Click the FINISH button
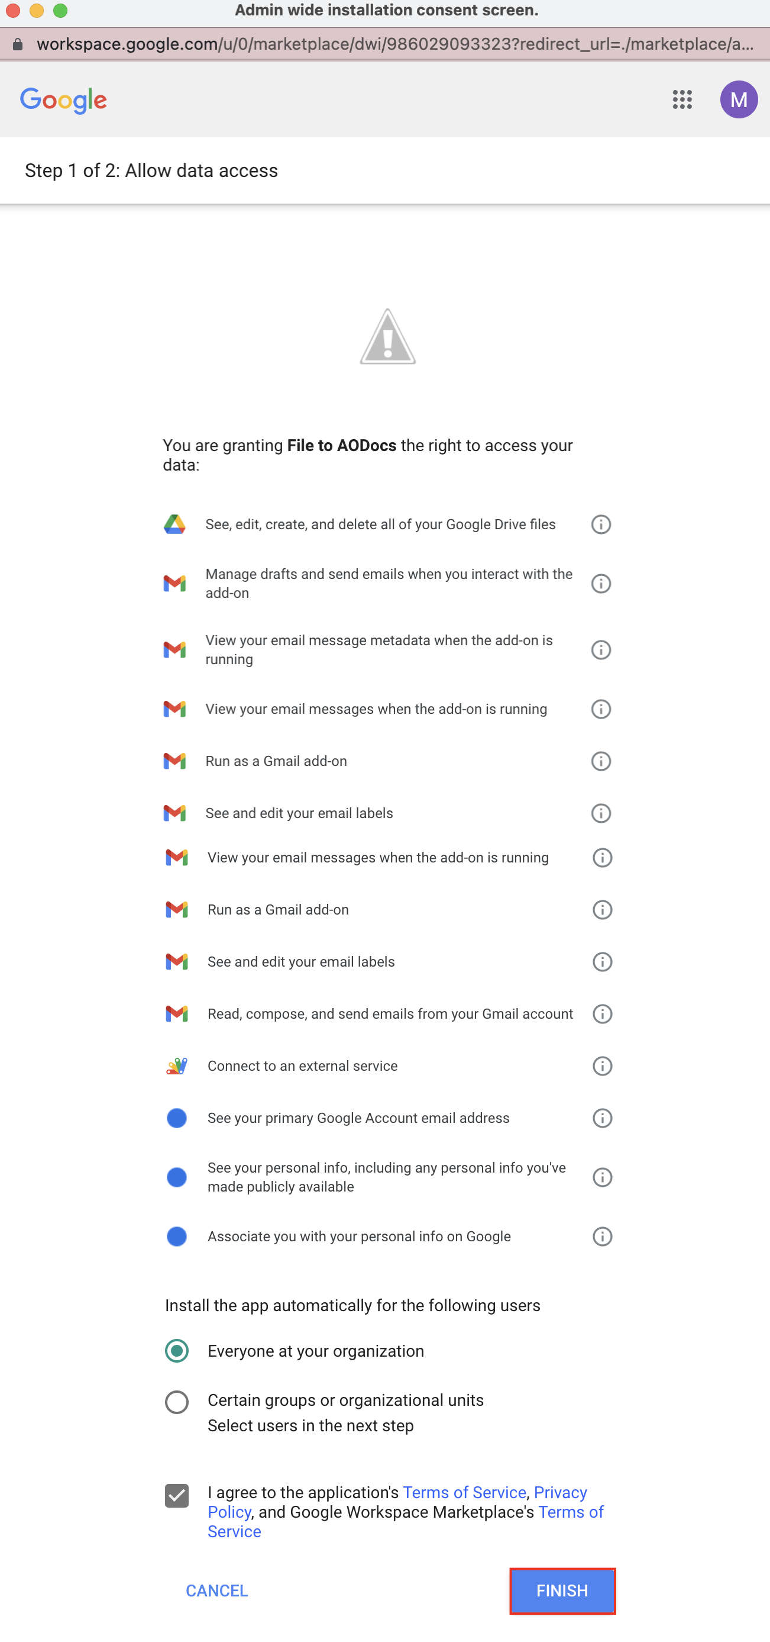This screenshot has width=770, height=1642. [562, 1591]
